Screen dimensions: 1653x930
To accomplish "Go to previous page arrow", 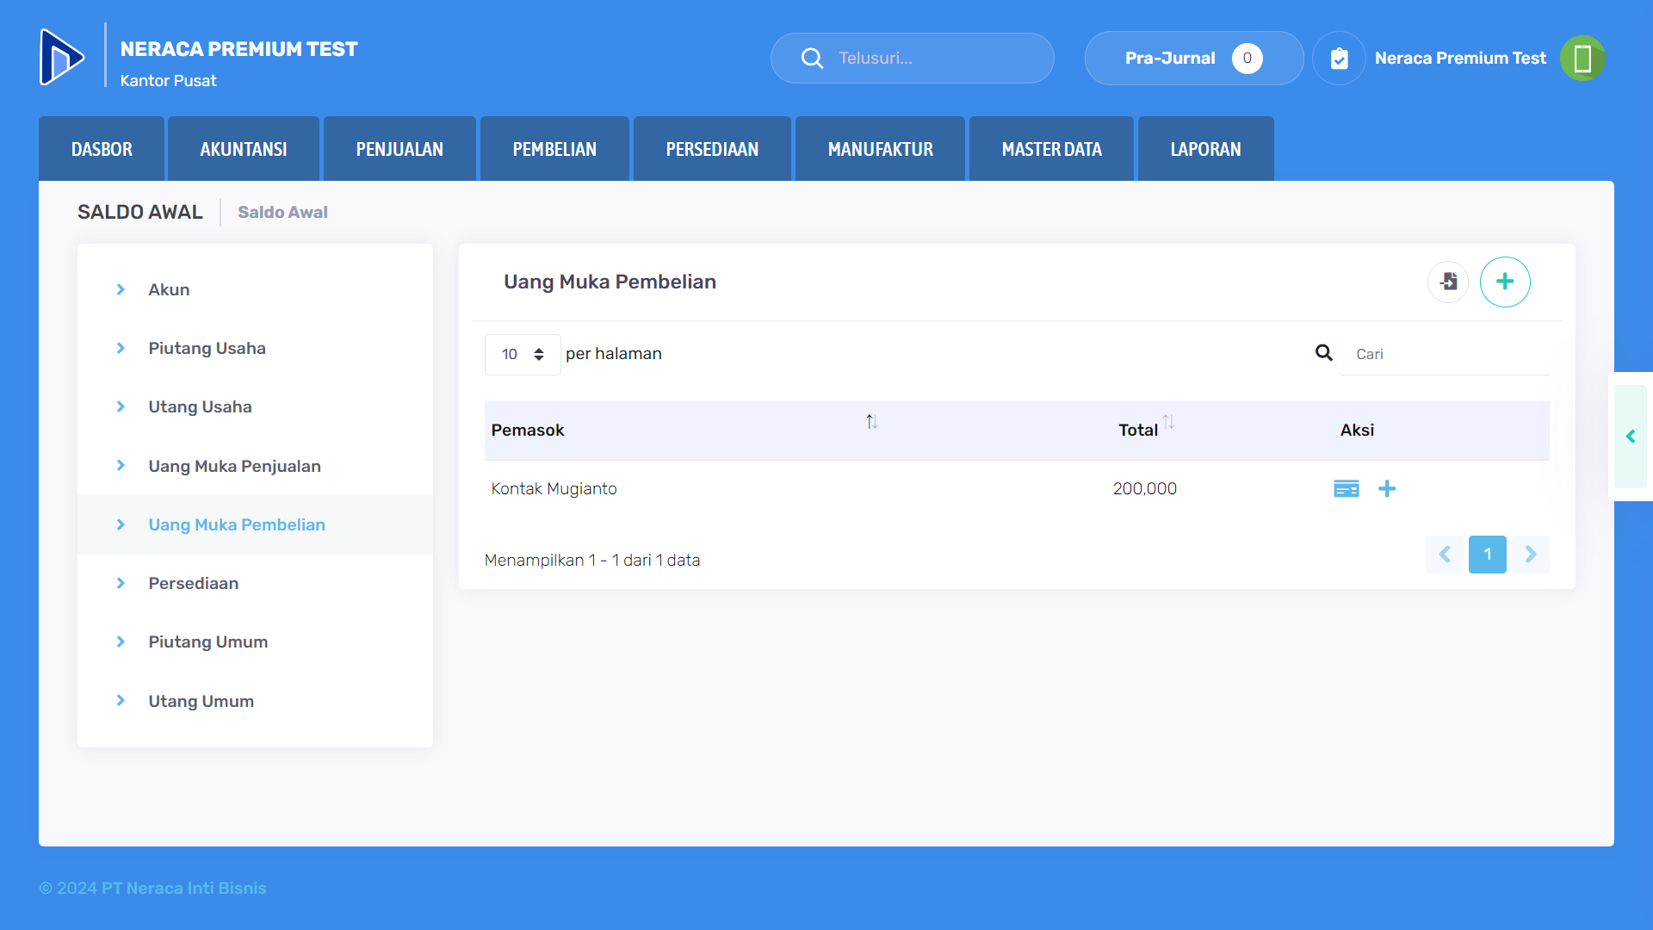I will click(1445, 555).
